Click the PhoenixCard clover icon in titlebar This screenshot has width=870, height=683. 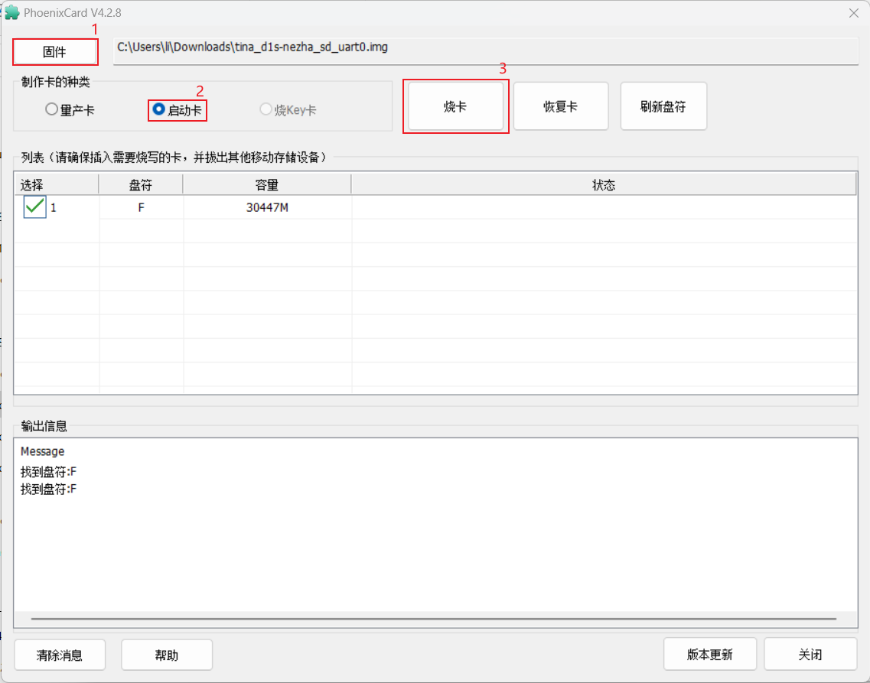[x=12, y=12]
